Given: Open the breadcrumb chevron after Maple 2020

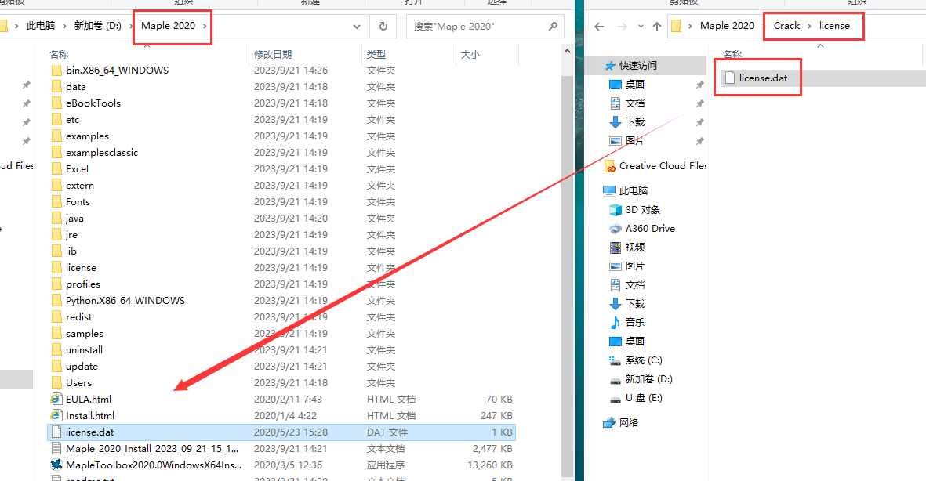Looking at the screenshot, I should [x=203, y=26].
